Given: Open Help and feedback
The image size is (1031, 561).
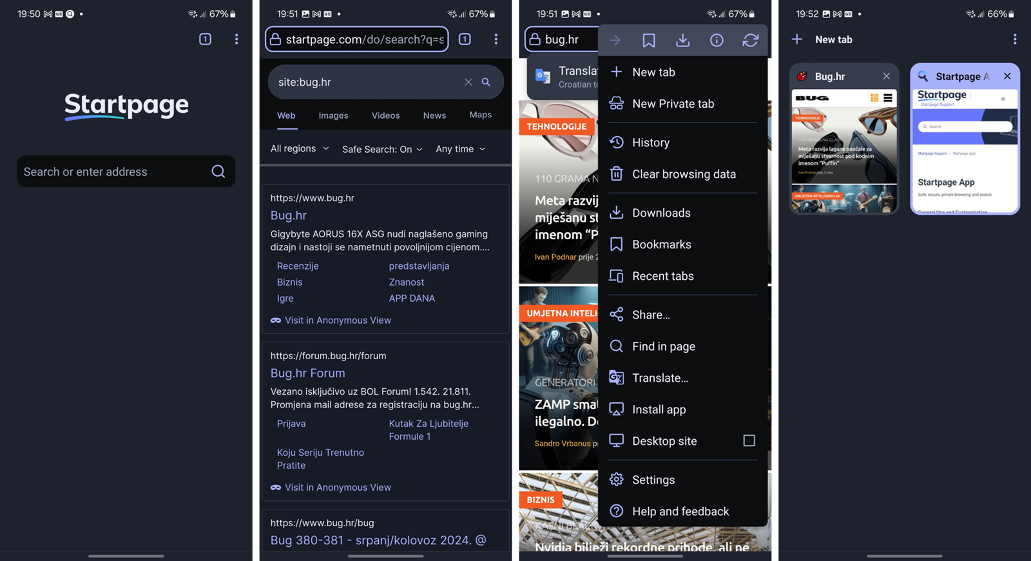Looking at the screenshot, I should [683, 511].
